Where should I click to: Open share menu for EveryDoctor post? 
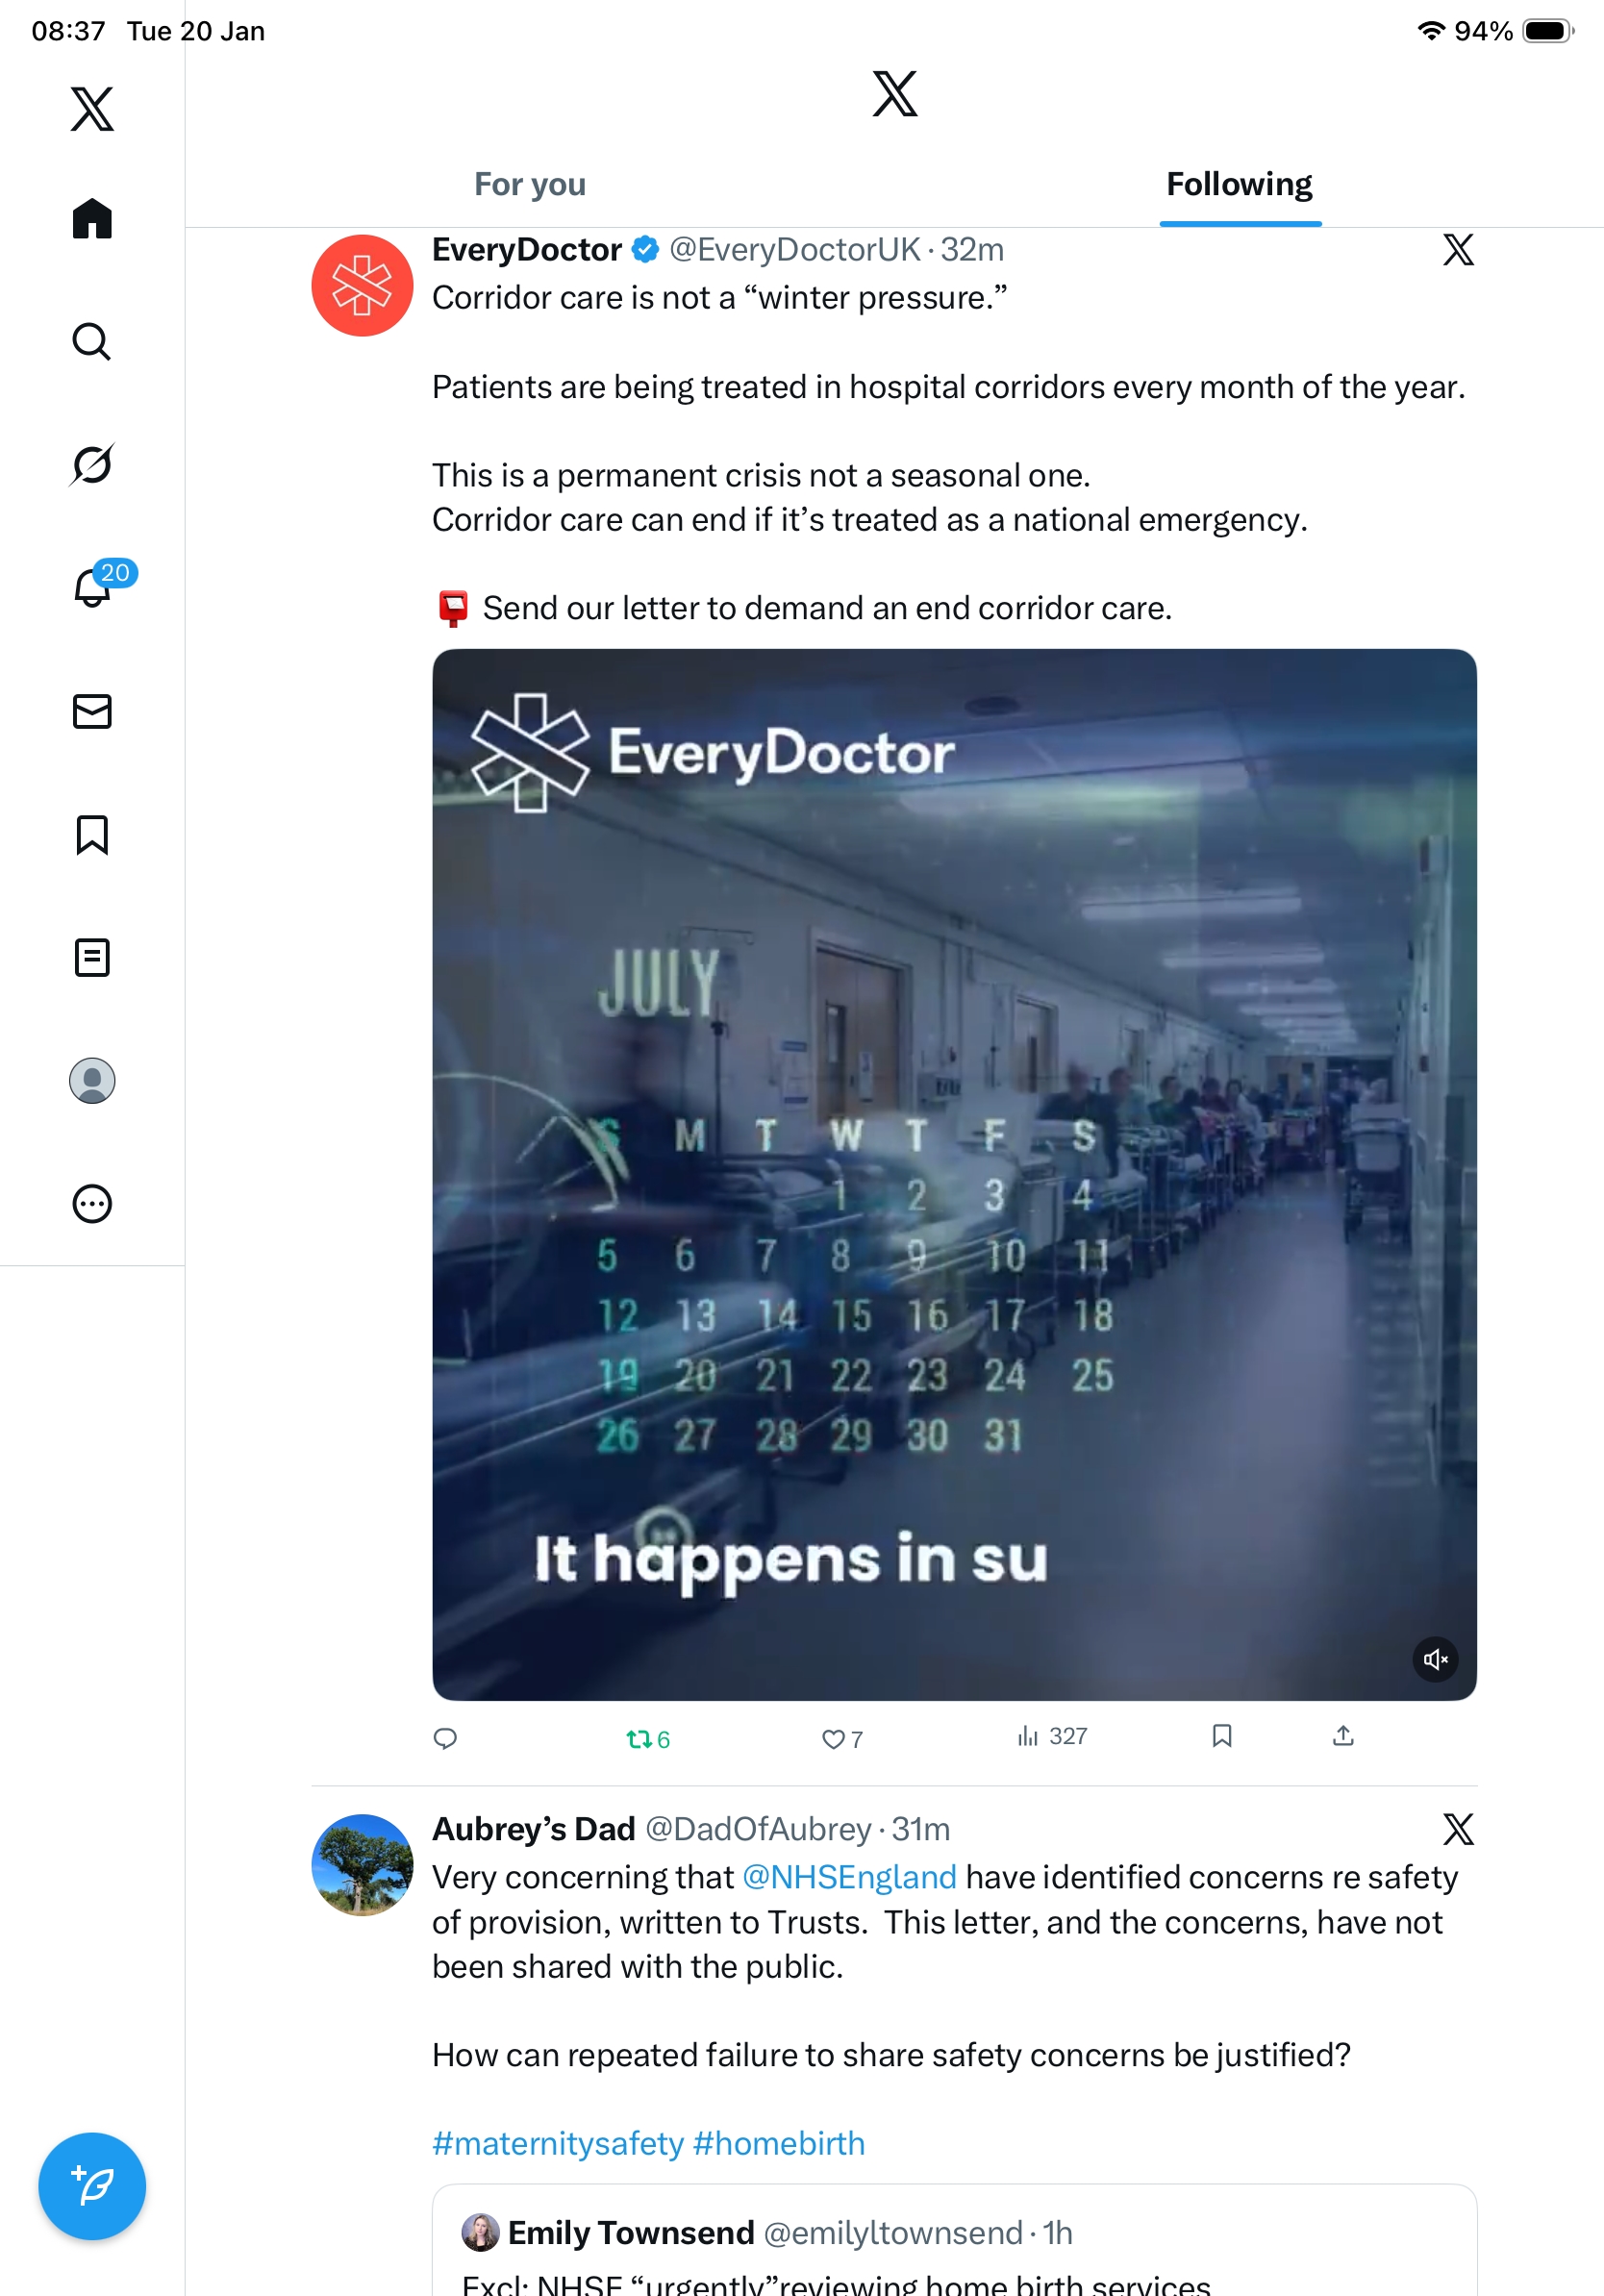(1343, 1736)
